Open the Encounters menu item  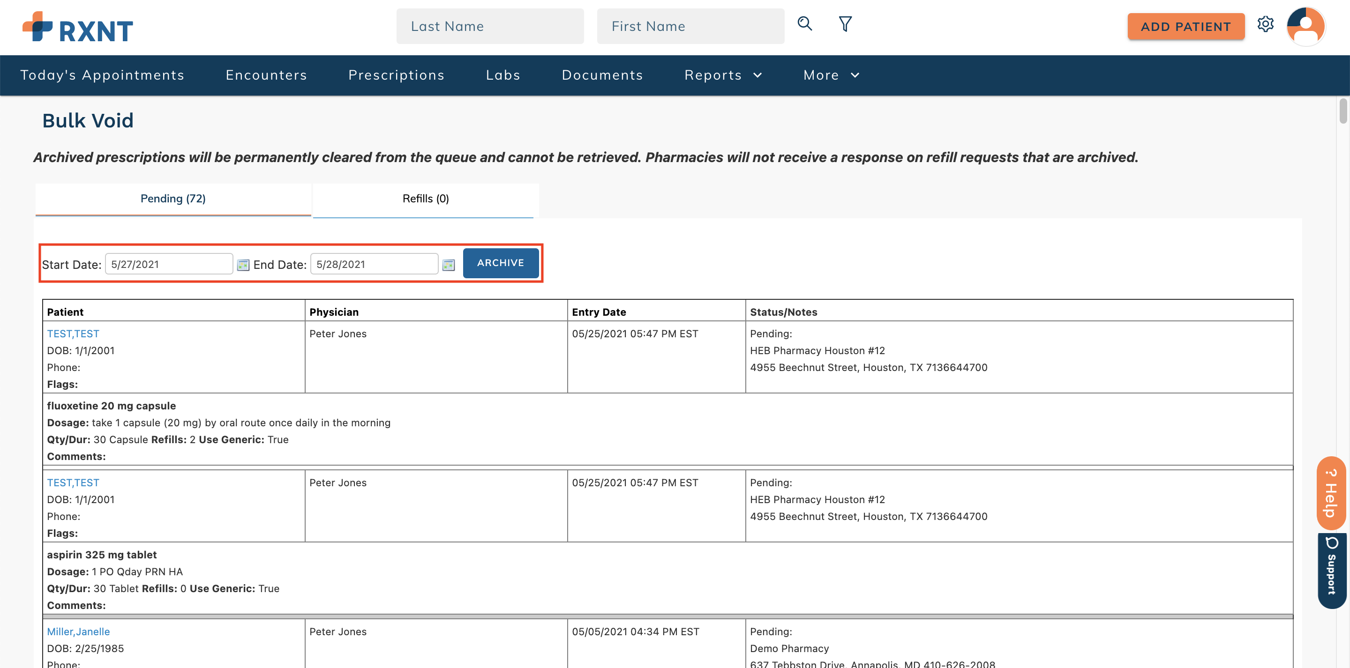pos(266,75)
